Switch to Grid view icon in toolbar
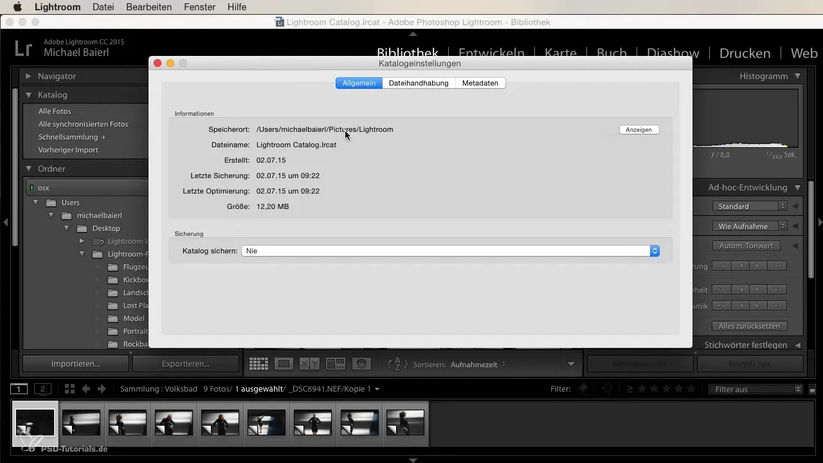The width and height of the screenshot is (823, 463). point(258,364)
